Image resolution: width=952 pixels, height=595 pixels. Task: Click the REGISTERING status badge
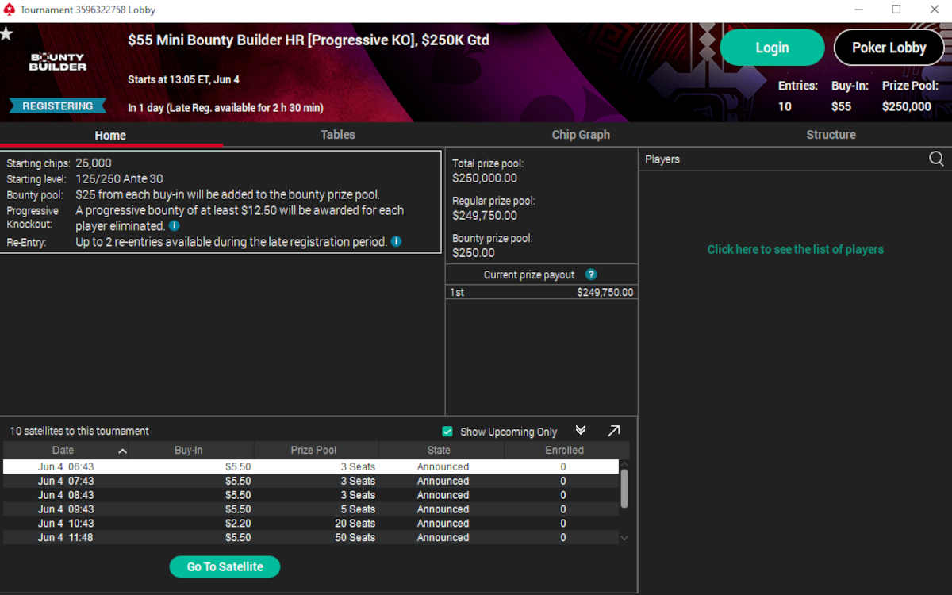pos(57,106)
